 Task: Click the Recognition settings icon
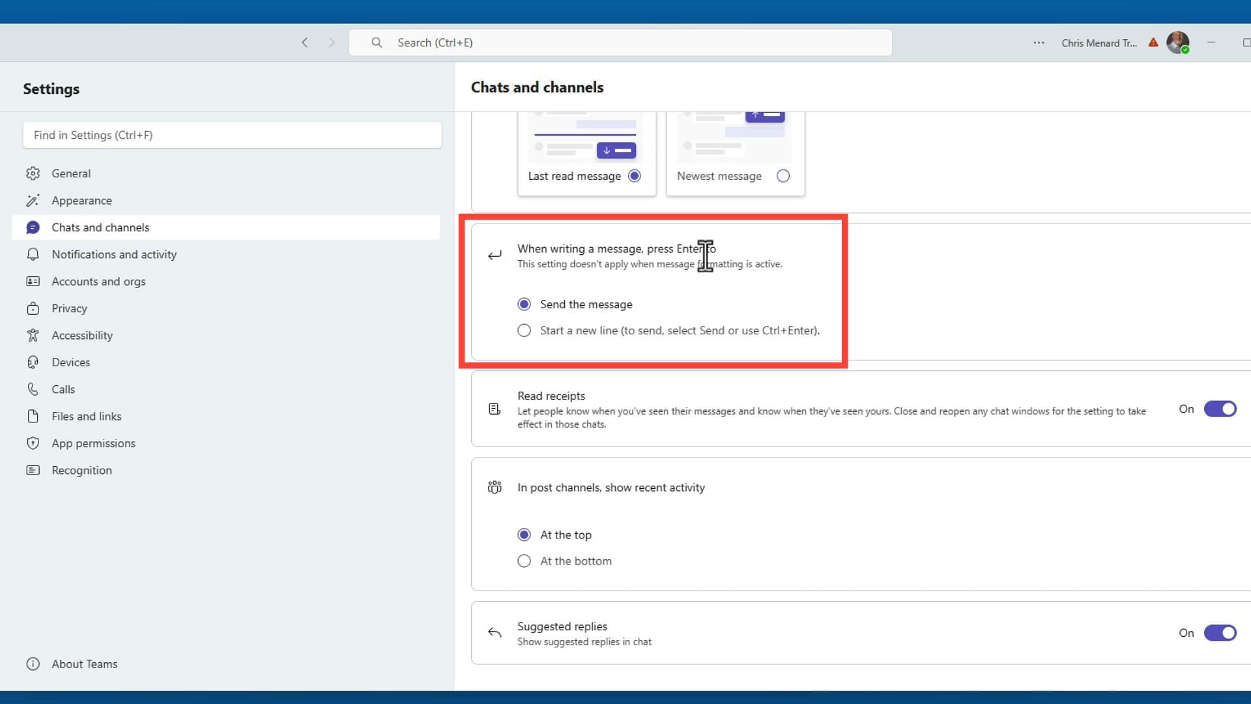pyautogui.click(x=33, y=470)
